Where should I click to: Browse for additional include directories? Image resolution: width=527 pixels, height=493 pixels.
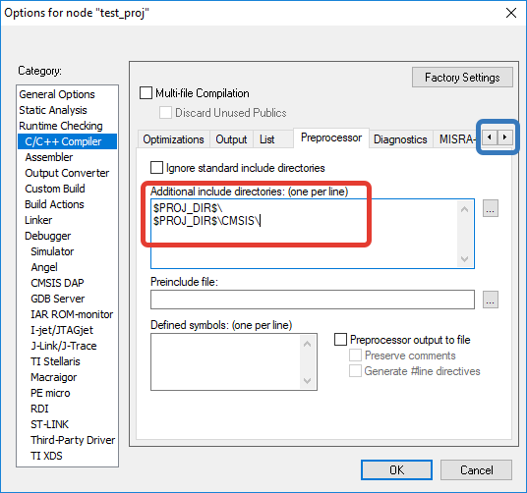pyautogui.click(x=491, y=208)
